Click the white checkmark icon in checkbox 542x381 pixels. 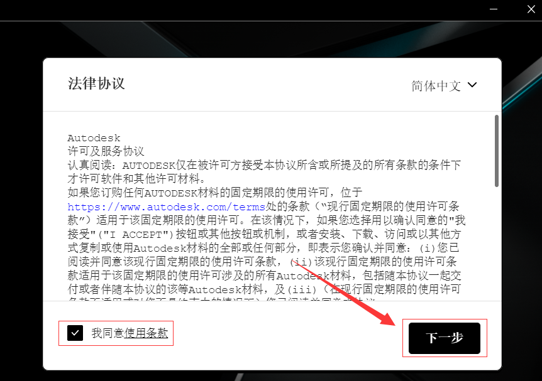75,333
